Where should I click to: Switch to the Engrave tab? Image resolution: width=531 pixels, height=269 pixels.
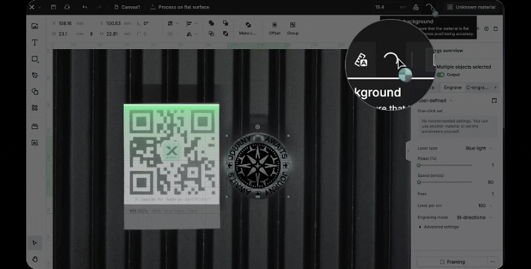tap(453, 87)
